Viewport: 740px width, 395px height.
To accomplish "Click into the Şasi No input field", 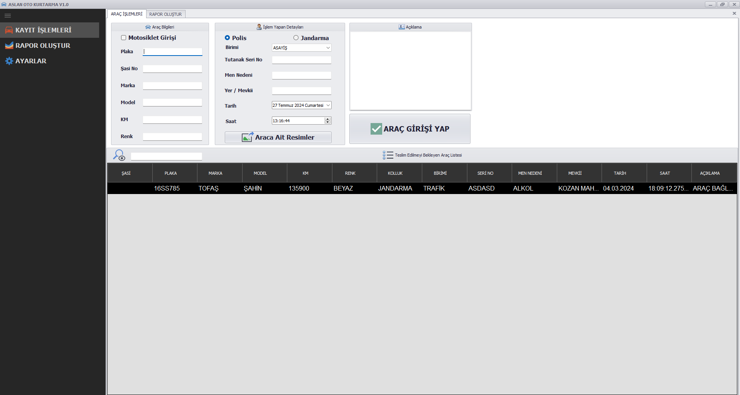I will 172,69.
